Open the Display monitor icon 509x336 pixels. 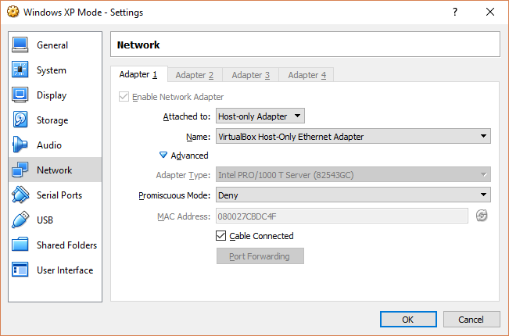tap(21, 95)
